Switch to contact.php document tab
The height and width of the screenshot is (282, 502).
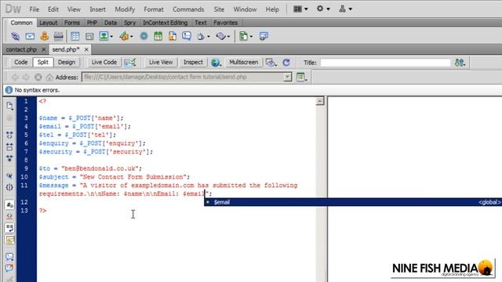pos(21,49)
